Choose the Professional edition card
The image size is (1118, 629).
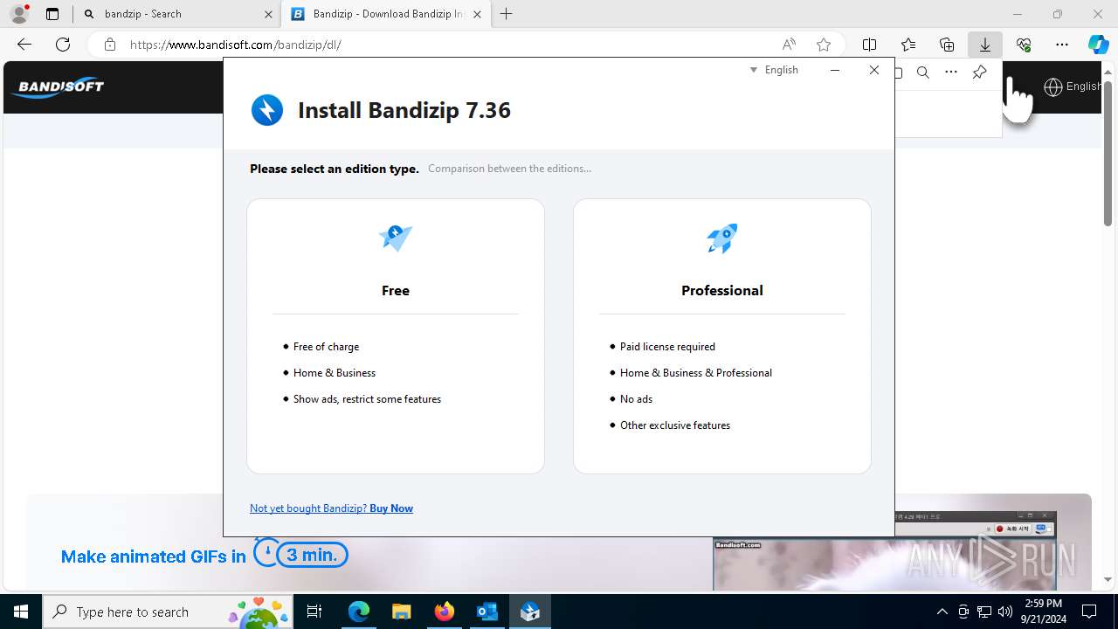tap(722, 336)
